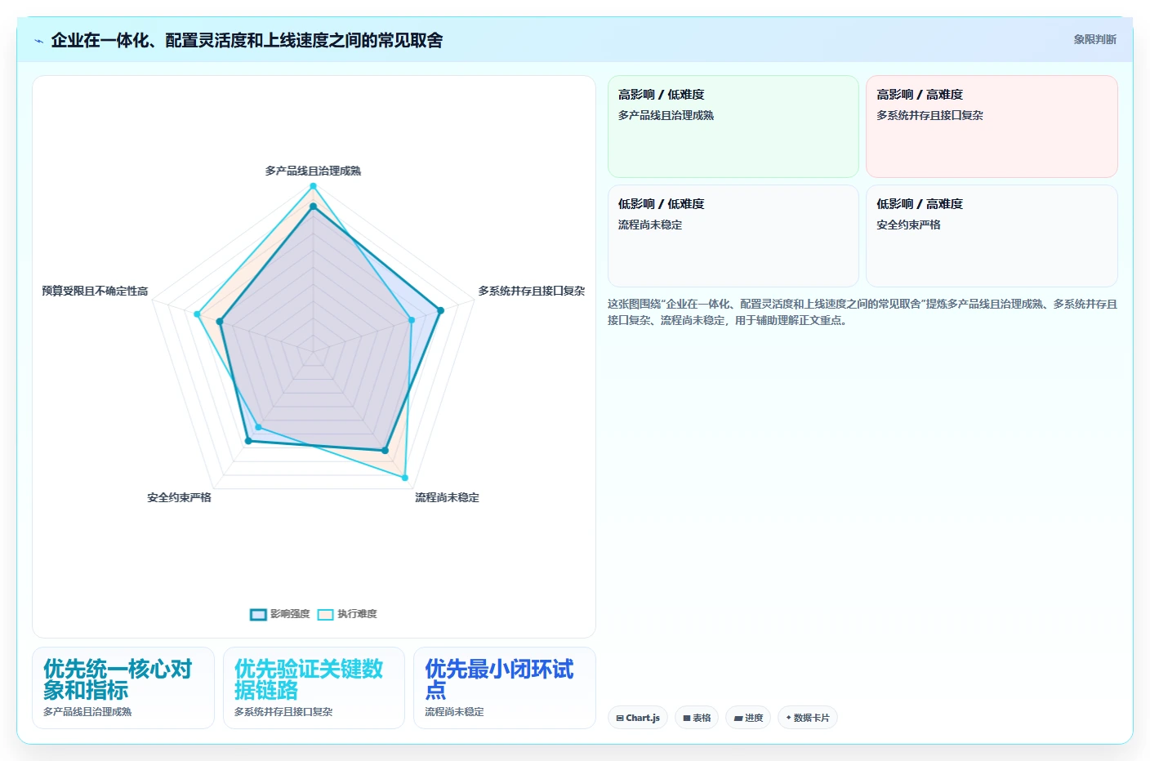Click the 影响强度 point on 多系统并存且接口复杂 axis

coord(440,310)
